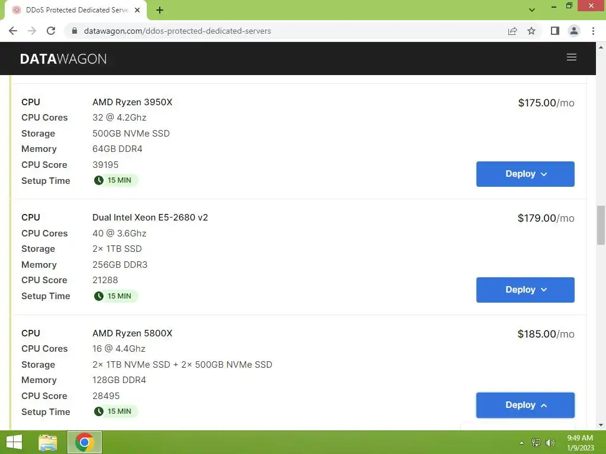Share this page using the share icon
The width and height of the screenshot is (606, 454).
[512, 31]
